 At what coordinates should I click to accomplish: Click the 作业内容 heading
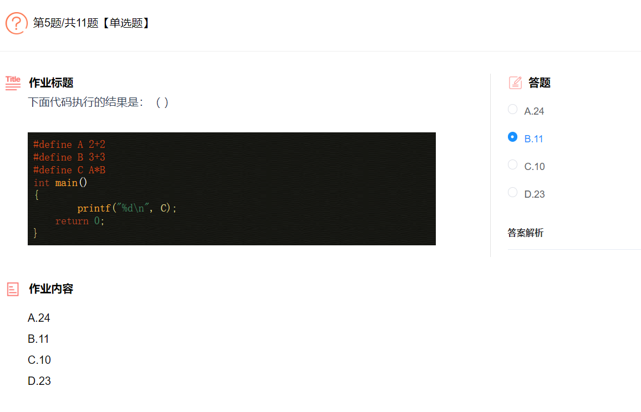(50, 289)
